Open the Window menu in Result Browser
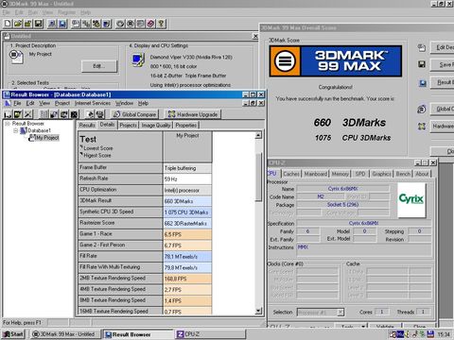 [x=124, y=103]
